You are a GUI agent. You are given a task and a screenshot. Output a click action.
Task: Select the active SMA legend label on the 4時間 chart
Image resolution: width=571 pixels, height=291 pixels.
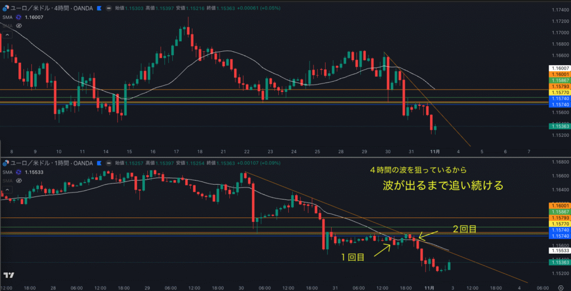click(7, 17)
